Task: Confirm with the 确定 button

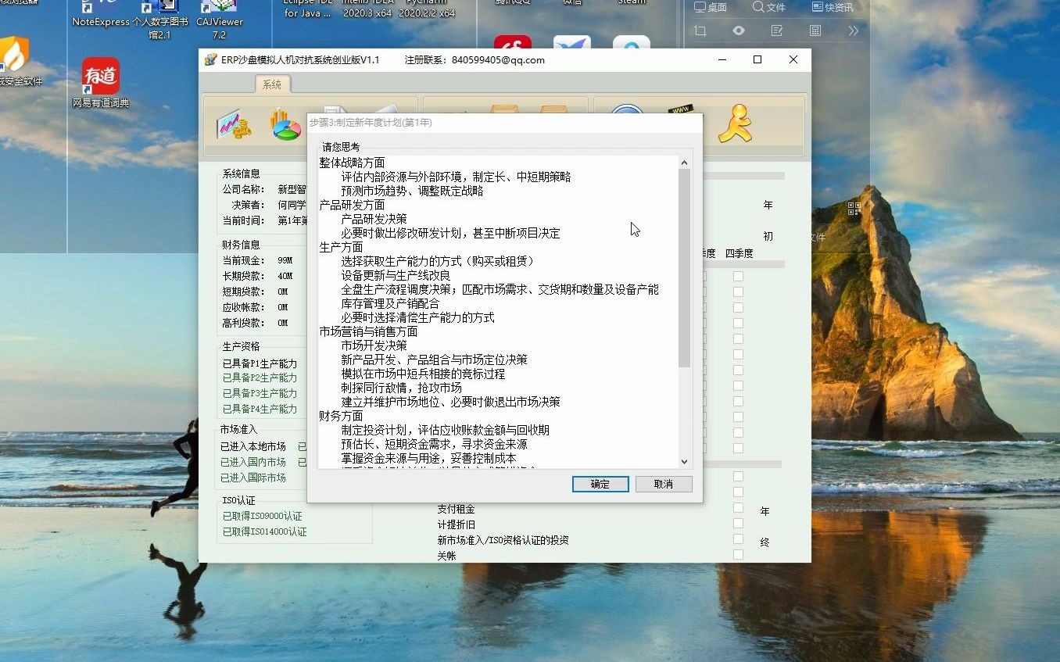Action: click(600, 484)
